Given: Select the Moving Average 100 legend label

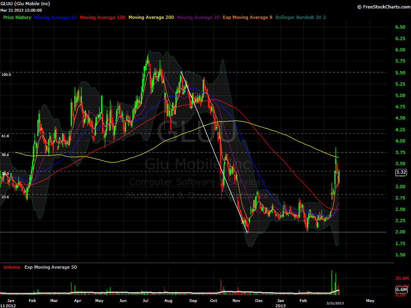Looking at the screenshot, I should (102, 17).
